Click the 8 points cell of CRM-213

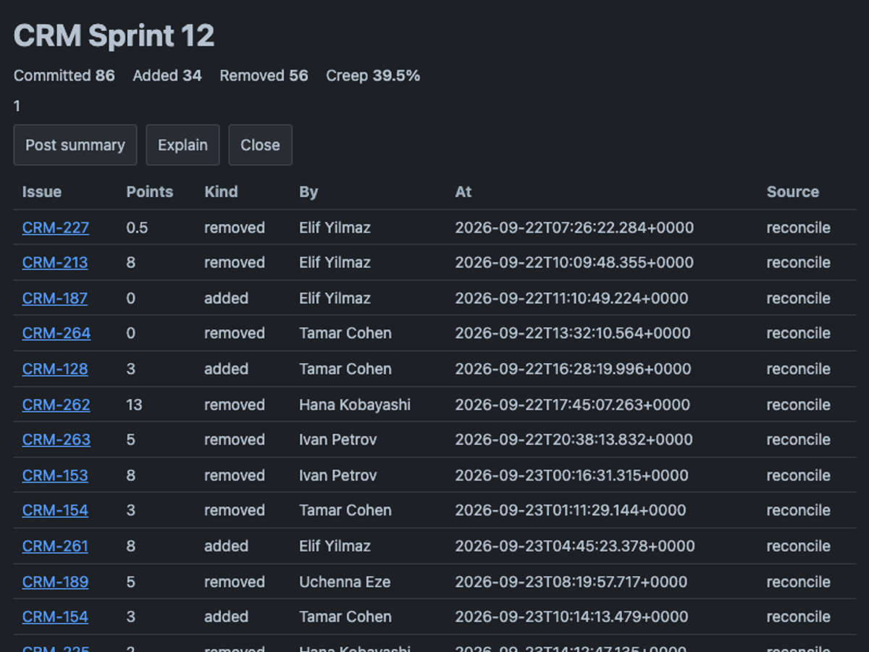pyautogui.click(x=130, y=262)
